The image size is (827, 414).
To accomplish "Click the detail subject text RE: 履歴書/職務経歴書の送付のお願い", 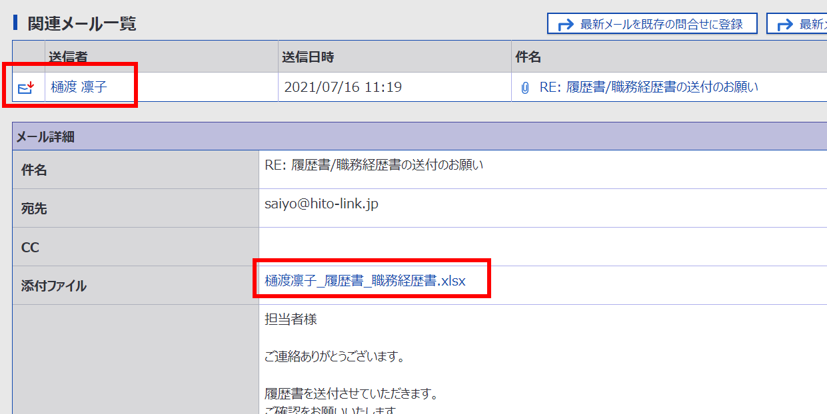I will [x=374, y=165].
